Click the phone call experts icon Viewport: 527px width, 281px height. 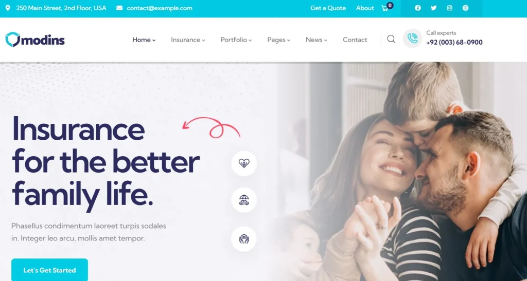click(412, 38)
